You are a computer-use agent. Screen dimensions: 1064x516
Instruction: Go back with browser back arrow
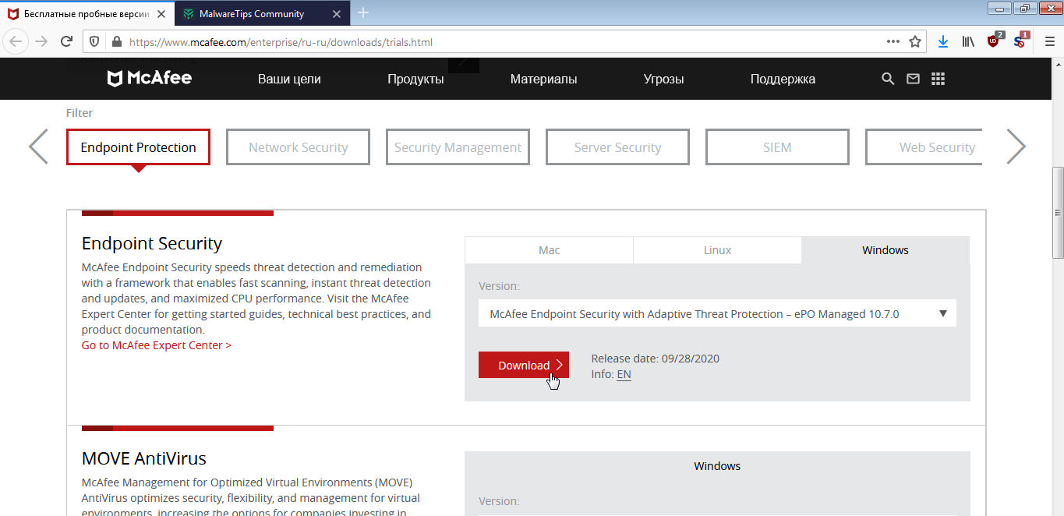[x=16, y=42]
